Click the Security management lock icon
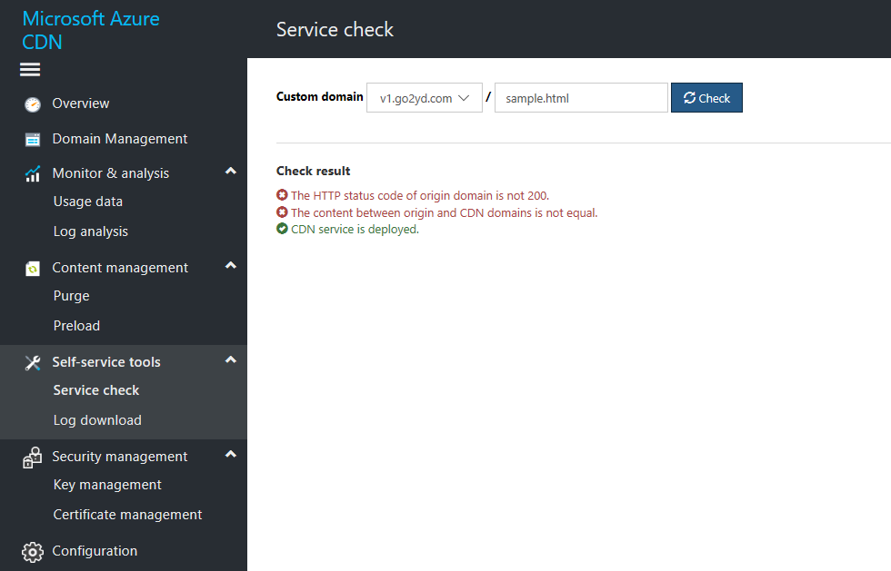Viewport: 891px width, 571px height. pos(33,458)
